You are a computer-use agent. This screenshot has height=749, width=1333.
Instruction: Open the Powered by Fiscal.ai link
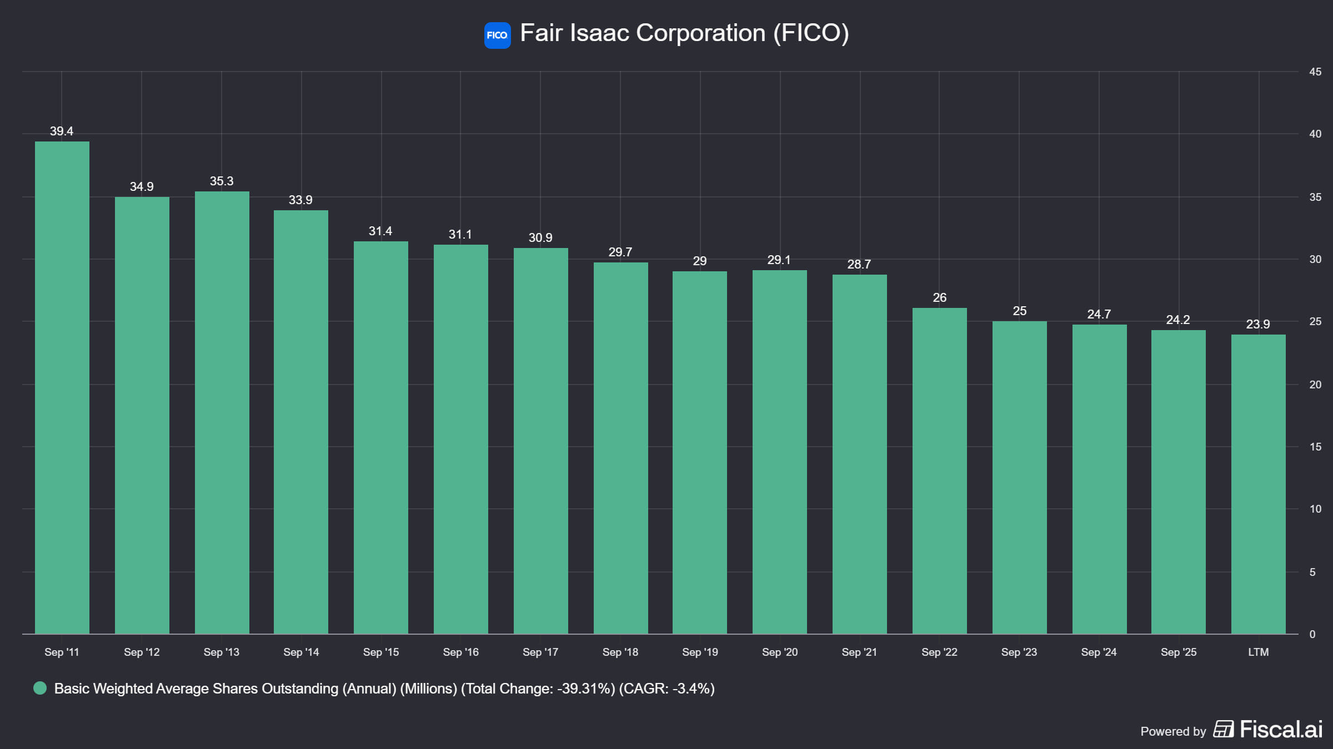[x=1231, y=730]
